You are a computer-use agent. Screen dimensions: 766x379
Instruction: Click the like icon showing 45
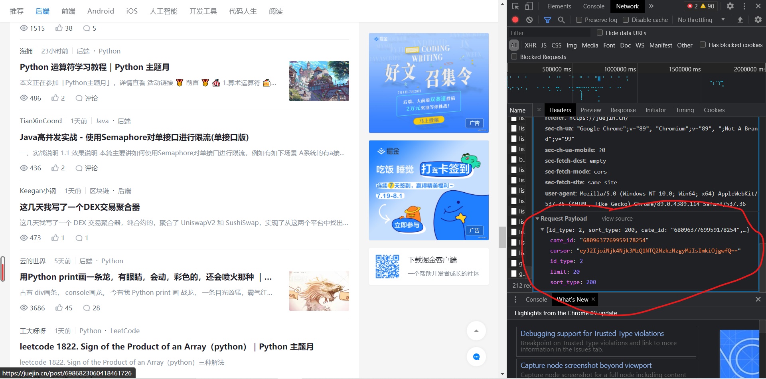click(x=59, y=308)
